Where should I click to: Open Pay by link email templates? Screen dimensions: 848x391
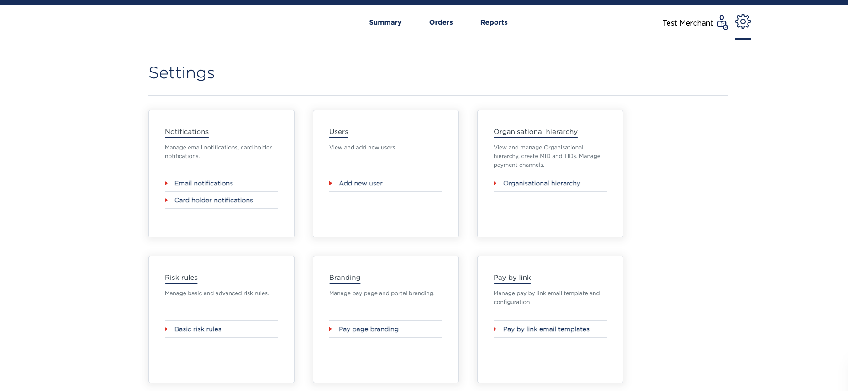coord(546,329)
